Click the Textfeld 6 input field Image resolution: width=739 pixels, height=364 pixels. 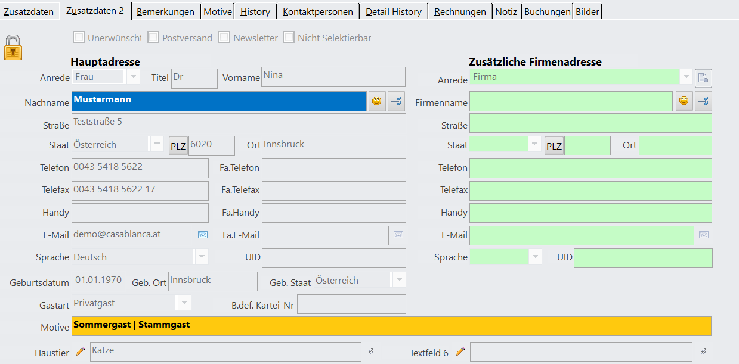tap(581, 351)
